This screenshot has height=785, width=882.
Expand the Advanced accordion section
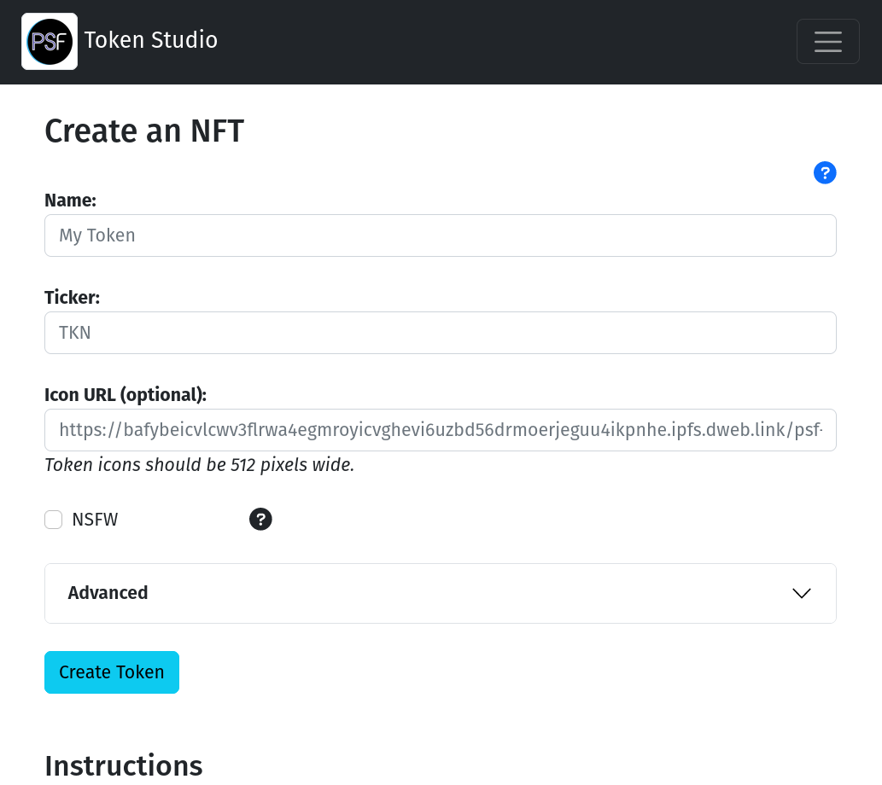441,593
